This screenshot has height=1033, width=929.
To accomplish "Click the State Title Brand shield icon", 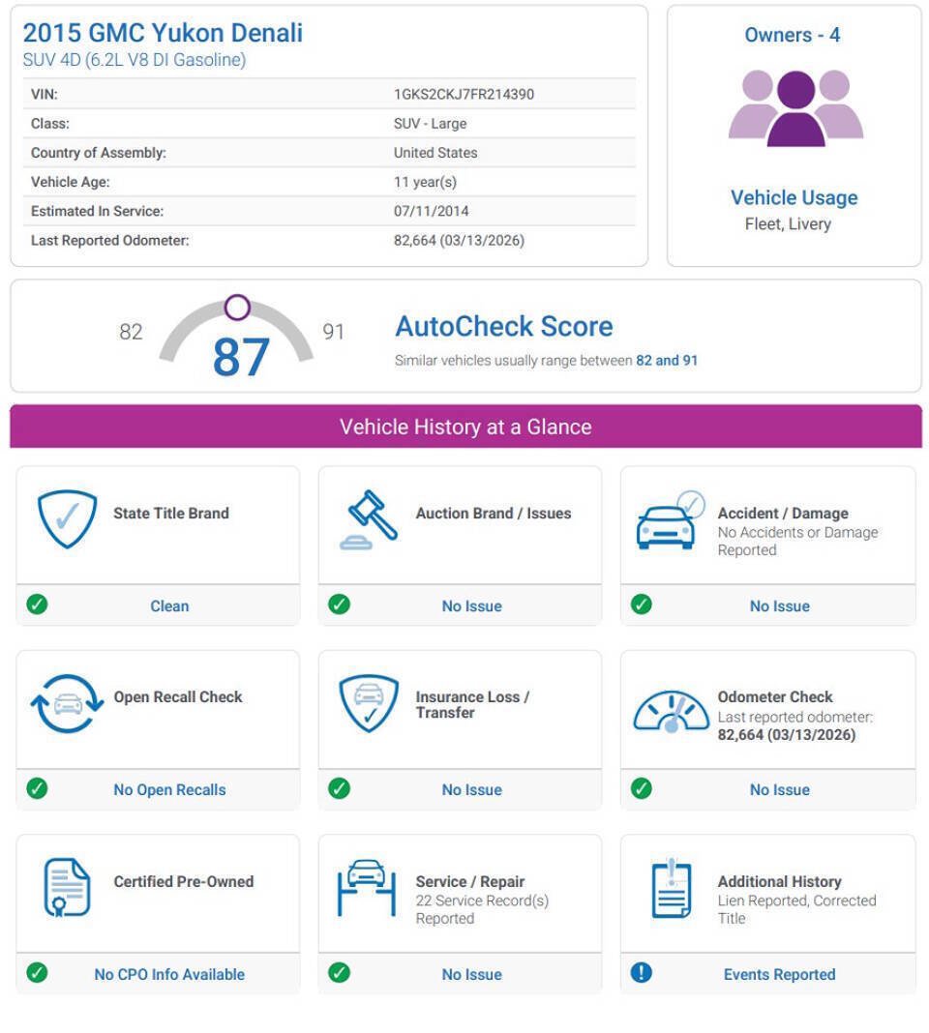I will pyautogui.click(x=67, y=519).
